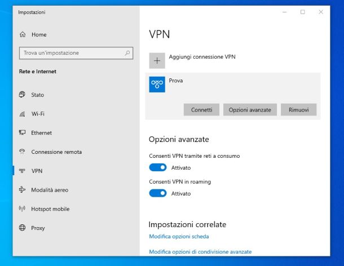Open the Home settings page
The height and width of the screenshot is (266, 344).
(39, 34)
